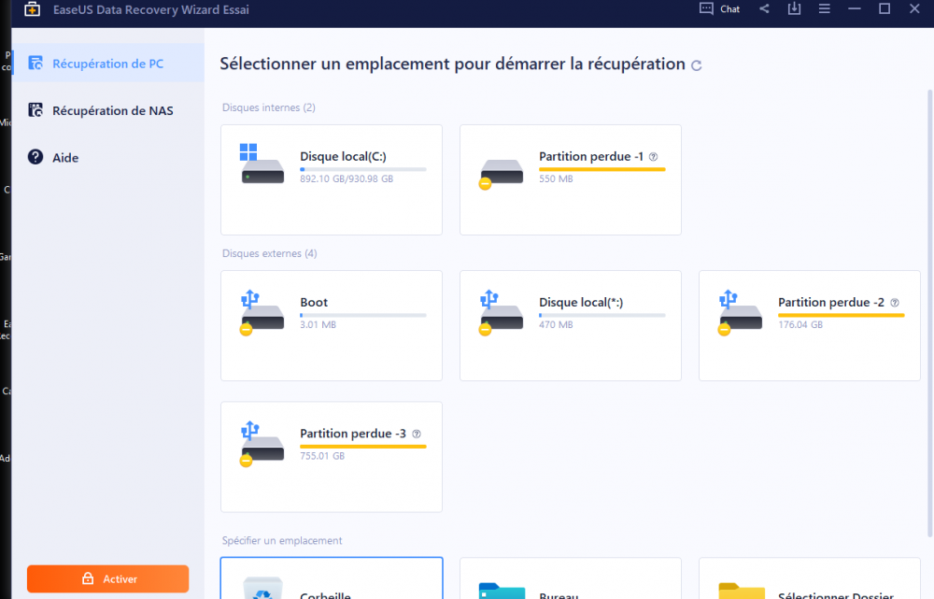This screenshot has height=599, width=934.
Task: Click the question mark beside Partition perdue -2
Action: point(894,303)
